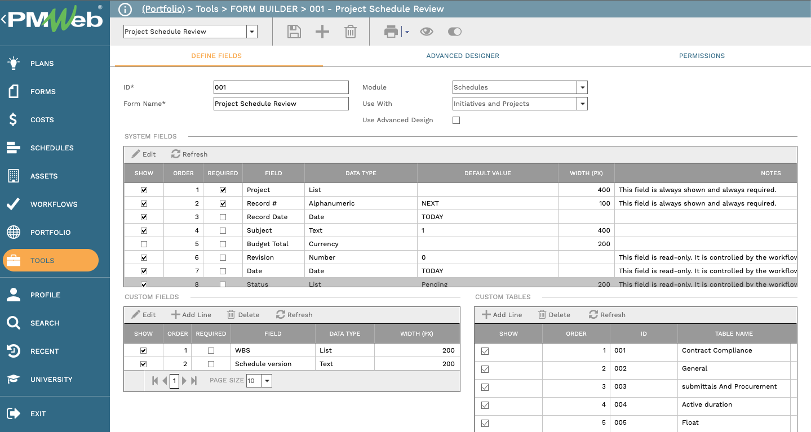Viewport: 811px width, 432px height.
Task: Open the form selector dropdown
Action: click(252, 32)
